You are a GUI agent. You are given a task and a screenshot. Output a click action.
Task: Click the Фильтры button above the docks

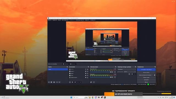[x=73, y=64]
